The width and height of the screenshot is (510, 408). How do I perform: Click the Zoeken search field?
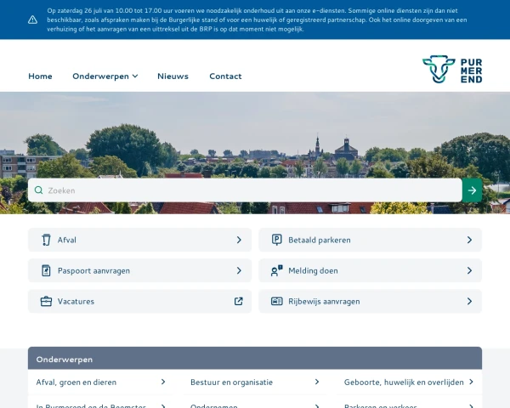245,190
